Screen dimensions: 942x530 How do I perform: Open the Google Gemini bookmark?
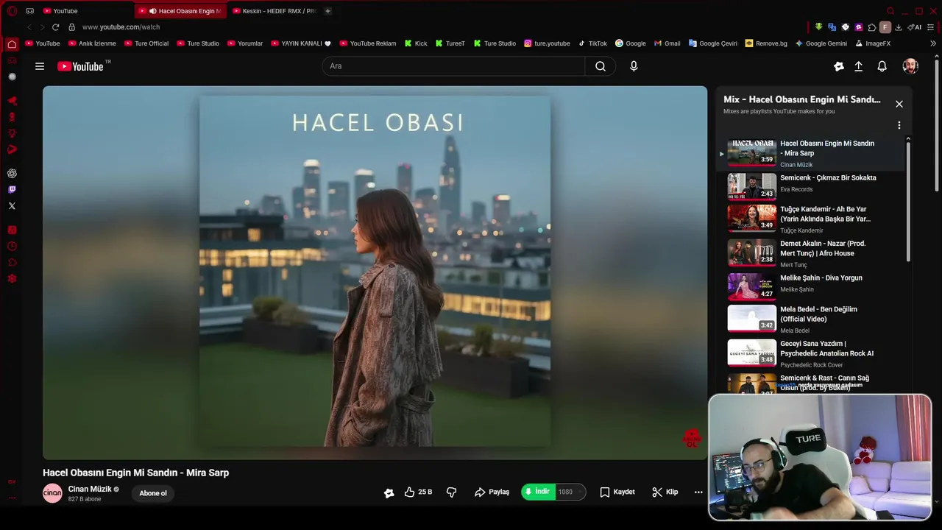point(821,43)
